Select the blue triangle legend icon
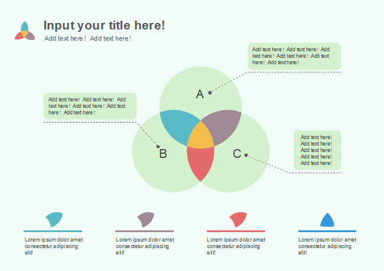The width and height of the screenshot is (384, 271). click(327, 220)
